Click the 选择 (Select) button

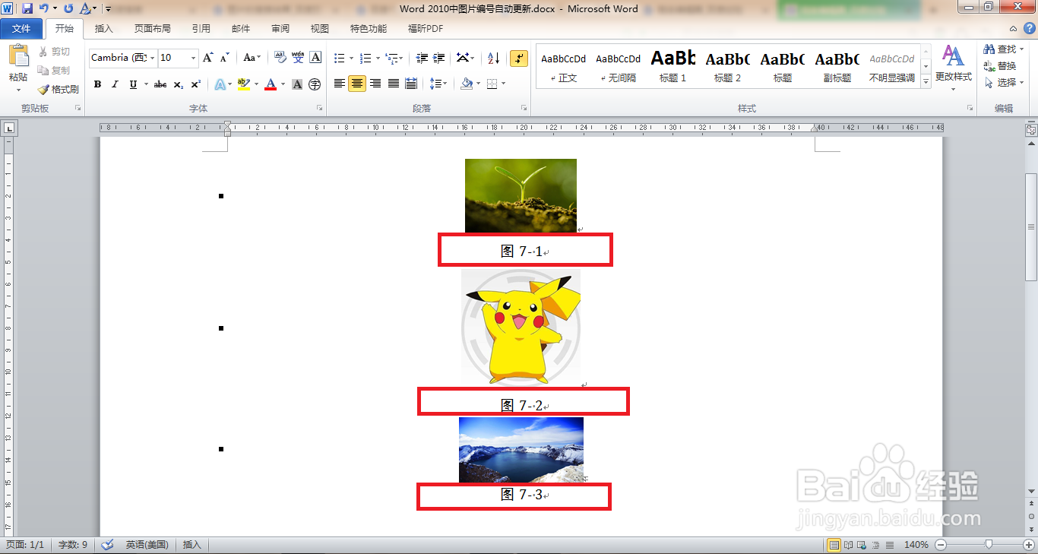[1003, 82]
